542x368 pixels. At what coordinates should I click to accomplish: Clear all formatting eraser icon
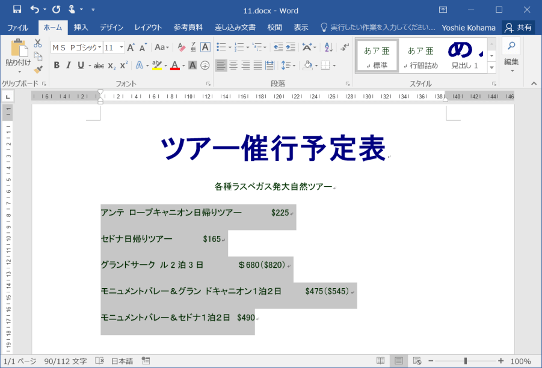tap(182, 47)
